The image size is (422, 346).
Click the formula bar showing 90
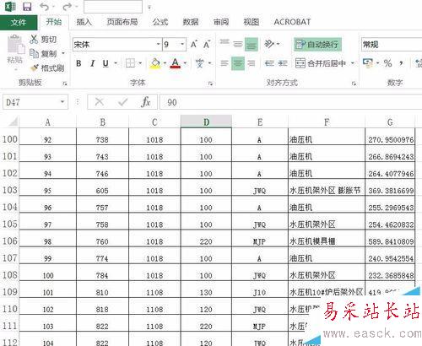tap(290, 102)
